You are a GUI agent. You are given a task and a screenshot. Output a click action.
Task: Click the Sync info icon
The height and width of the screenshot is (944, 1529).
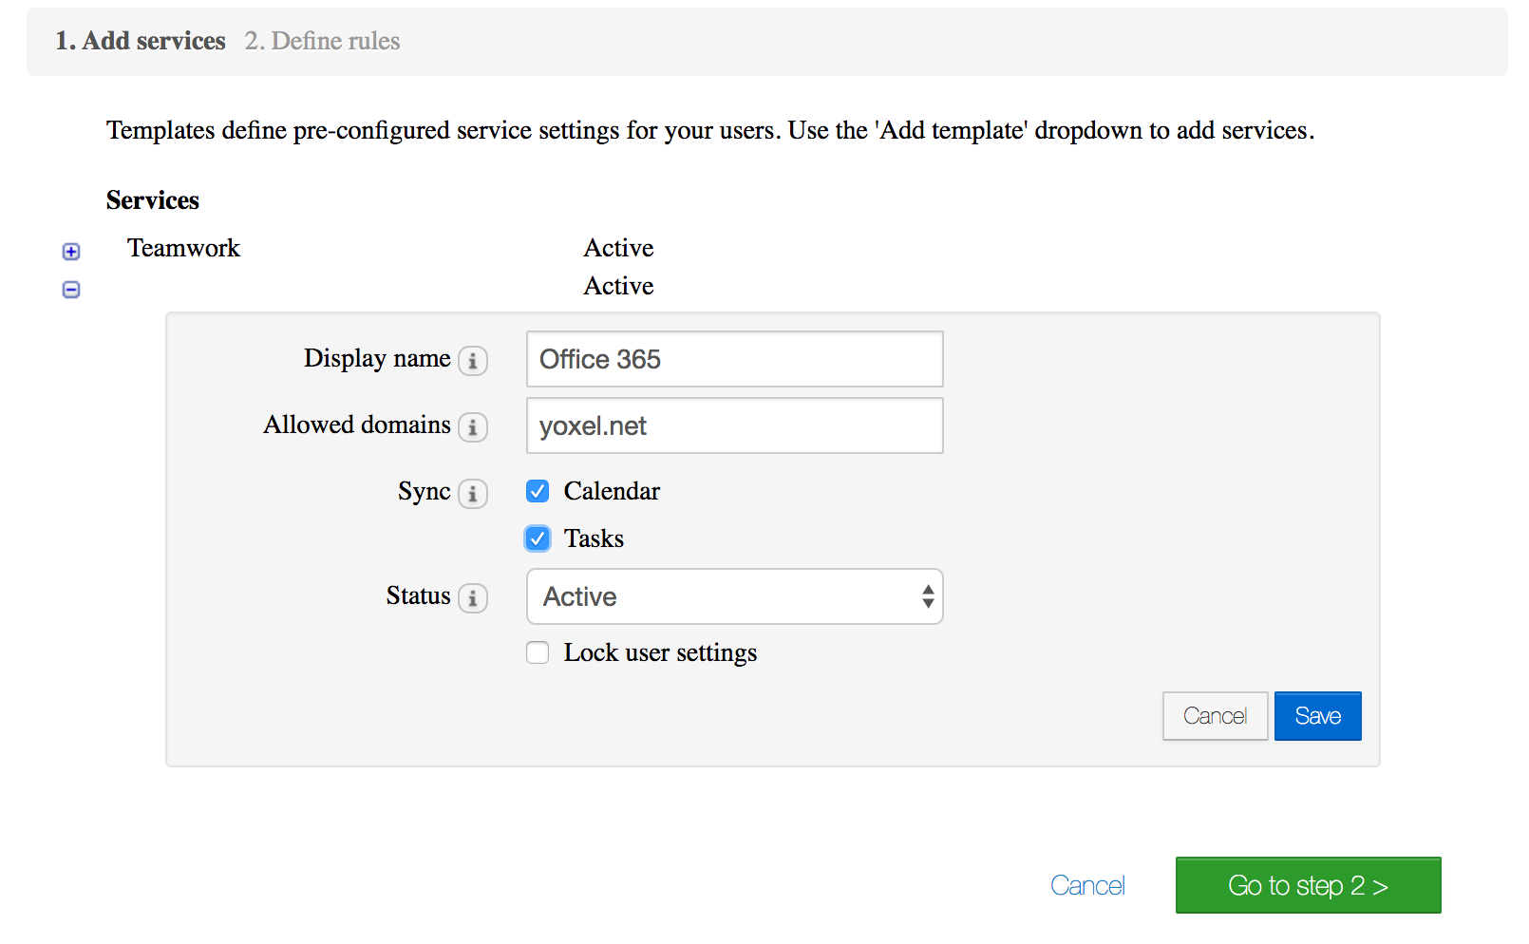click(473, 494)
